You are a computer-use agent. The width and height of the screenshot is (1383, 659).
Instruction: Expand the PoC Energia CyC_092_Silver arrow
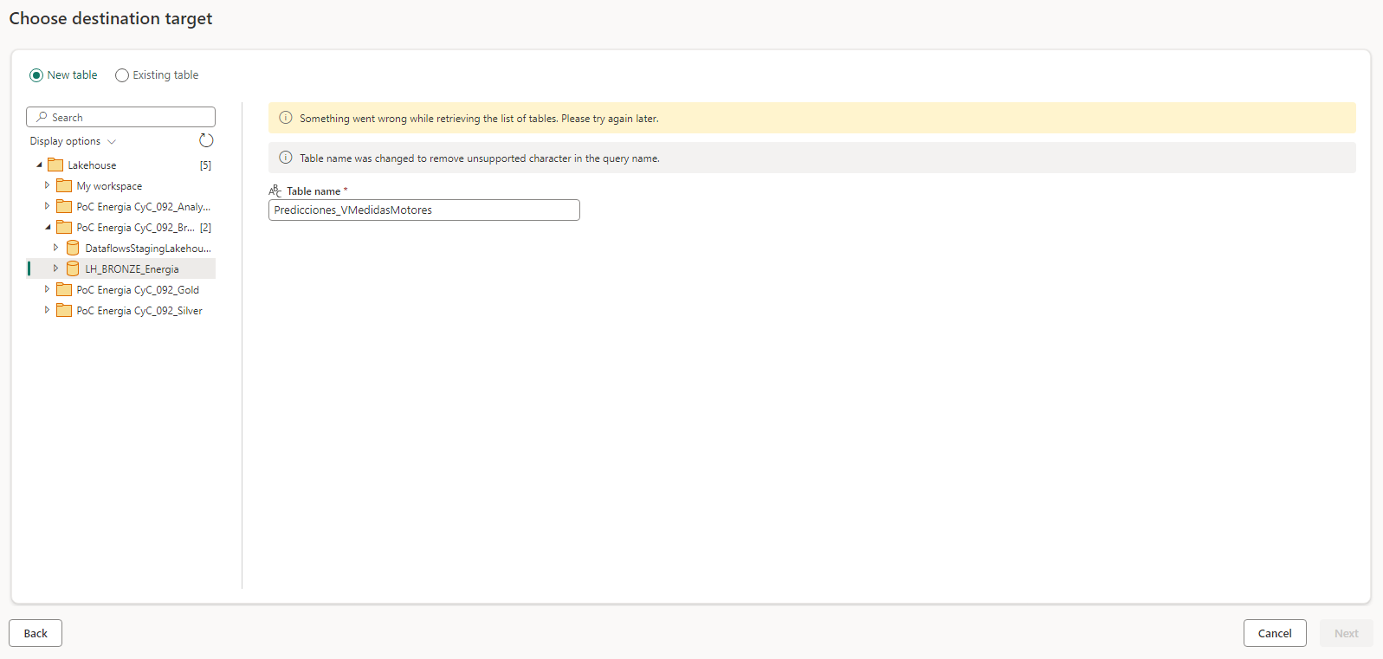48,310
